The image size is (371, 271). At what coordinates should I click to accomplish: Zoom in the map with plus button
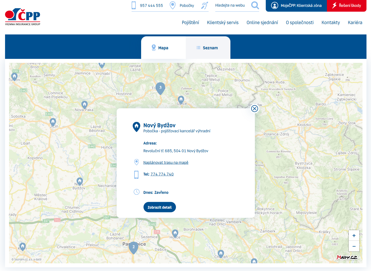coord(354,235)
